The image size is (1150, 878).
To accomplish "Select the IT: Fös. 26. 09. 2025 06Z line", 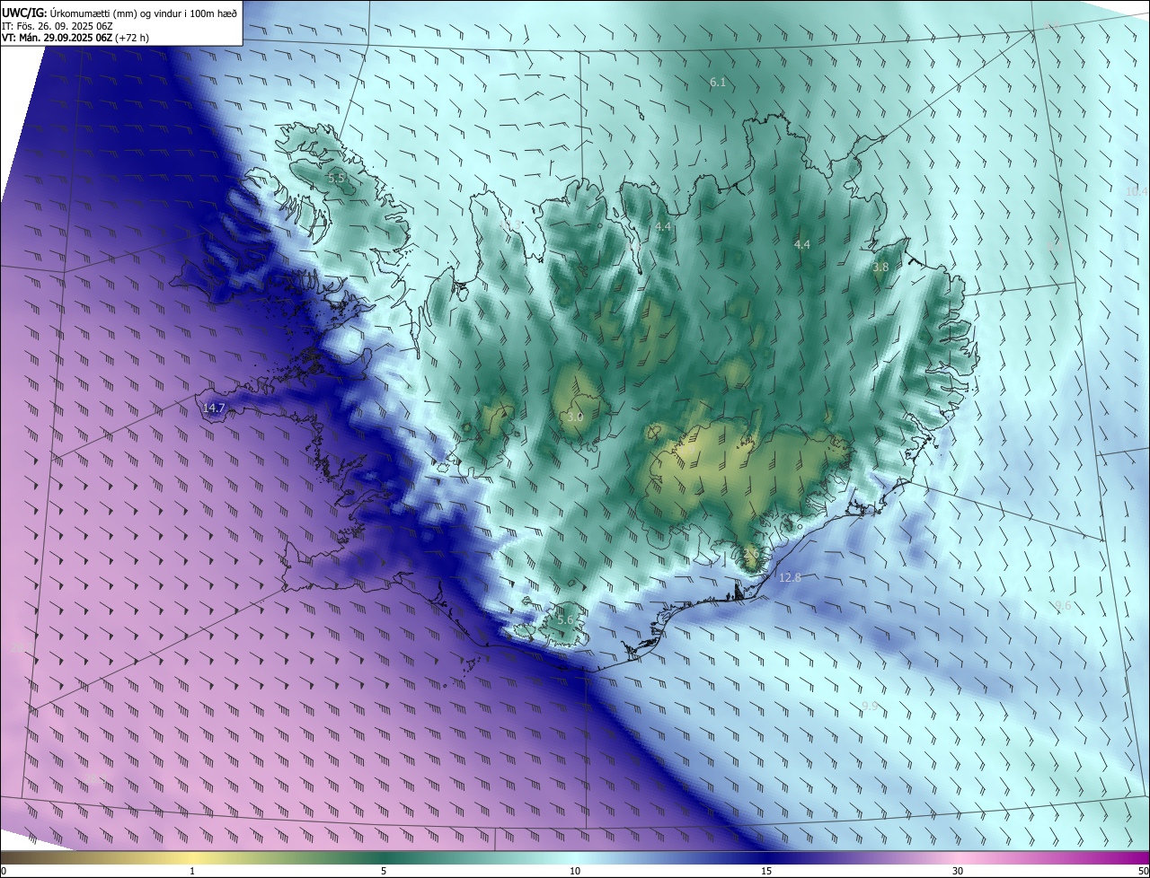I will (x=57, y=25).
